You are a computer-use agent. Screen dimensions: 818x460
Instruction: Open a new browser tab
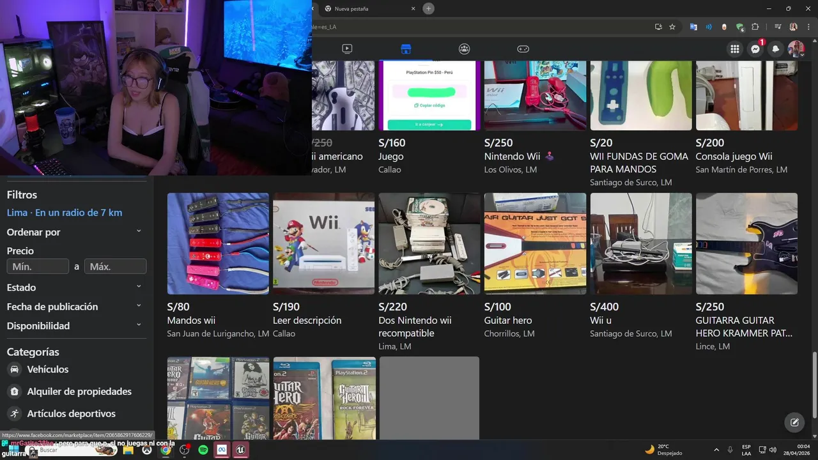[429, 8]
